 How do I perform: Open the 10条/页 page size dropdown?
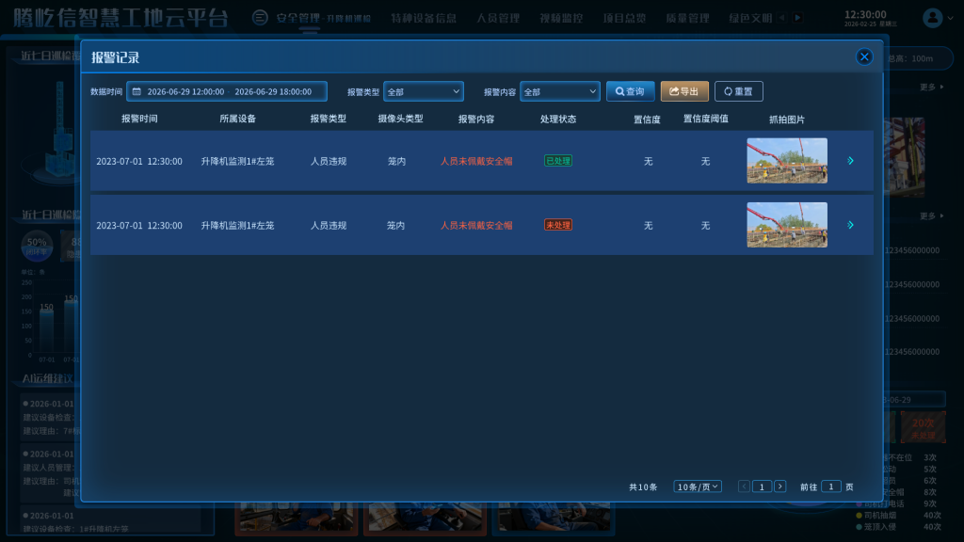pyautogui.click(x=698, y=486)
